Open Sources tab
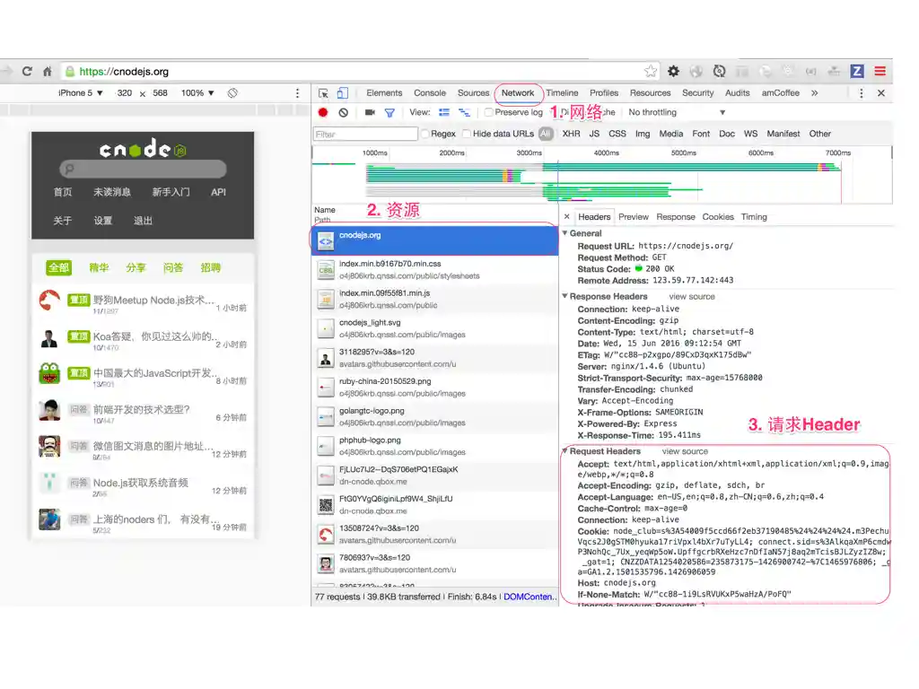Viewport: 919px width, 689px height. point(474,93)
